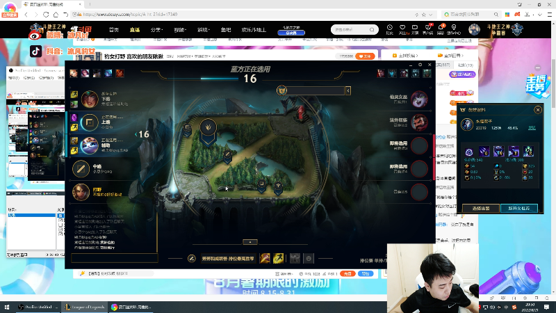Expand 分类 nav dropdown
Screen dimensions: 556x313
156,30
